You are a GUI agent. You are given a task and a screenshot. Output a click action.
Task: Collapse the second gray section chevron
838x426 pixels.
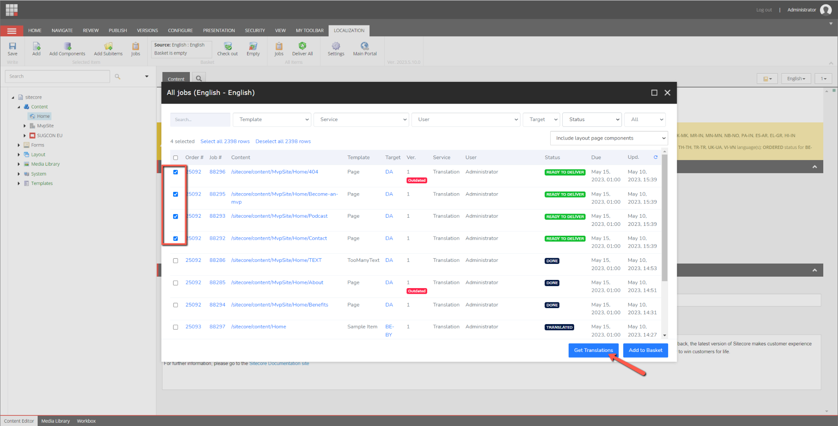point(815,270)
